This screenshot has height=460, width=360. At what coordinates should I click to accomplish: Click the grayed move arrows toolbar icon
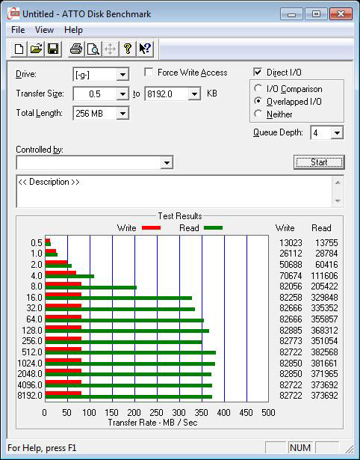tap(110, 49)
